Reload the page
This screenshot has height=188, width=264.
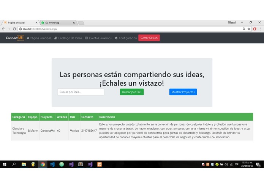coord(14,29)
